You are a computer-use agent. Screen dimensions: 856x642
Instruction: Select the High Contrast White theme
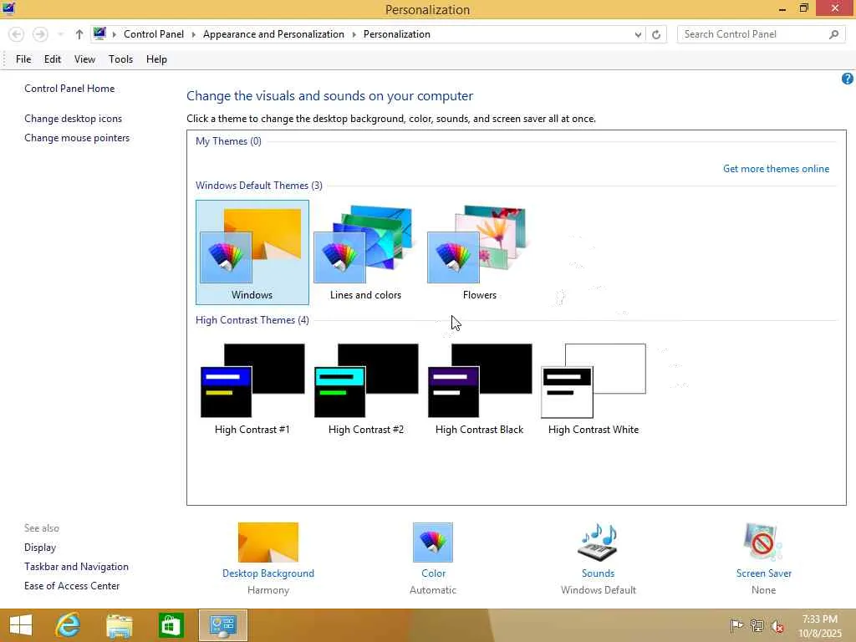pyautogui.click(x=594, y=389)
